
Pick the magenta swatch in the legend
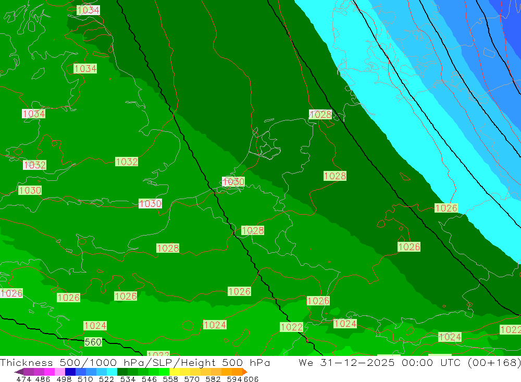49,372
